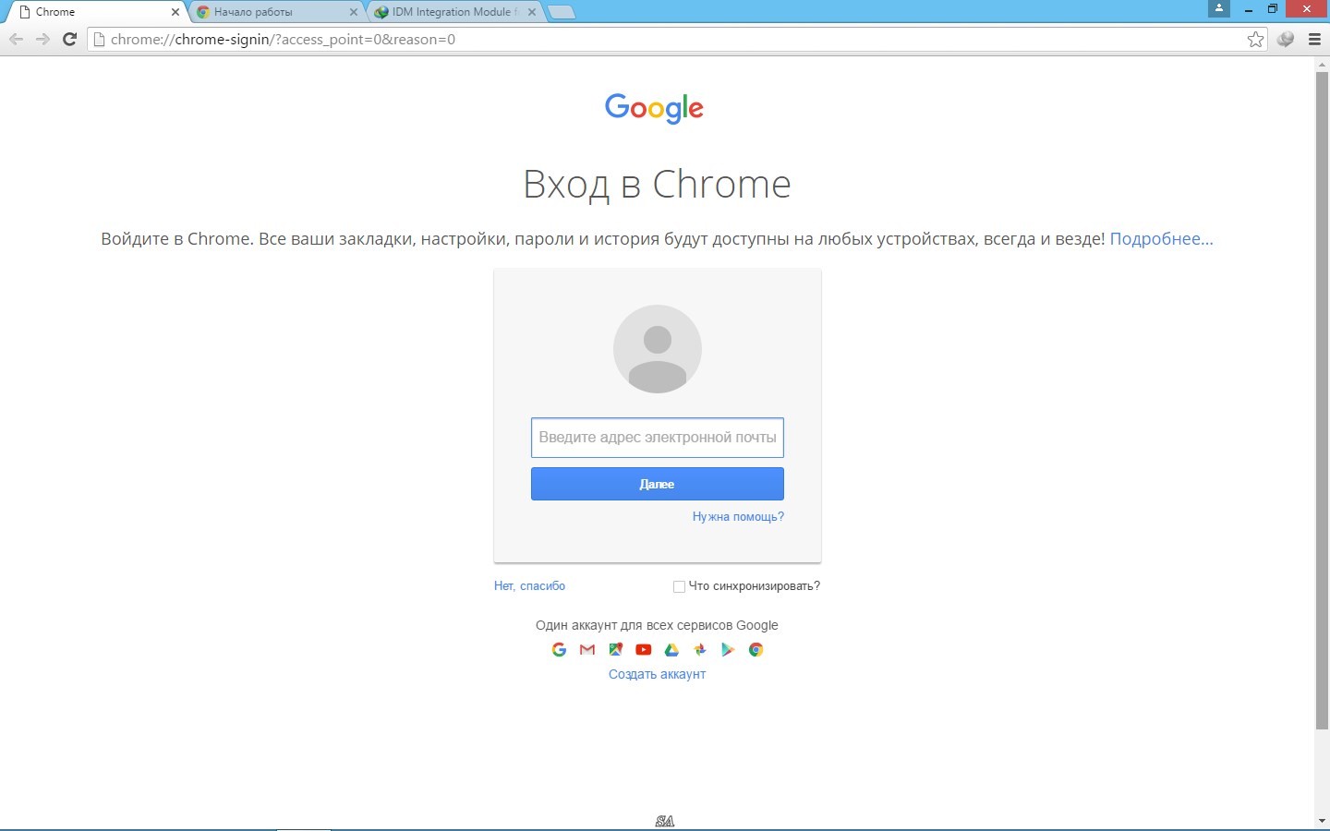Click the Google Maps icon
Screen dimensions: 1330x831
tap(615, 650)
